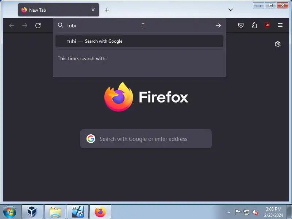Screen dimensions: 292x219
Task: Click the search magnifier icon in address bar
Action: coord(61,25)
